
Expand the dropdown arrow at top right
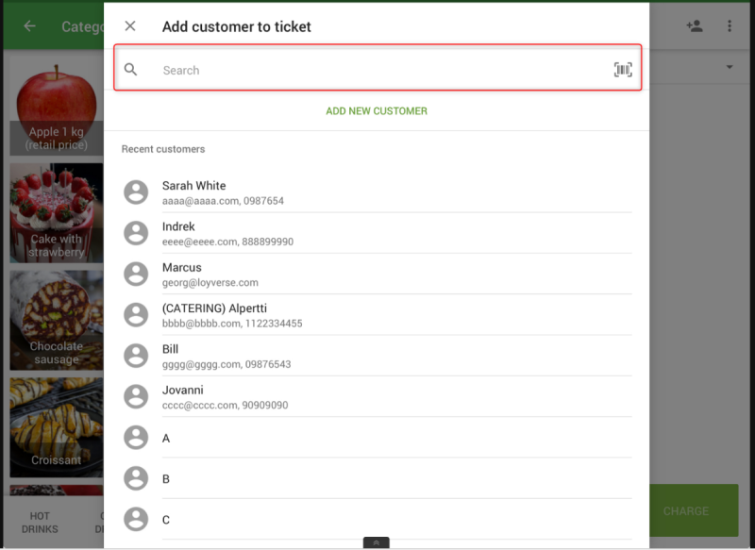[730, 68]
